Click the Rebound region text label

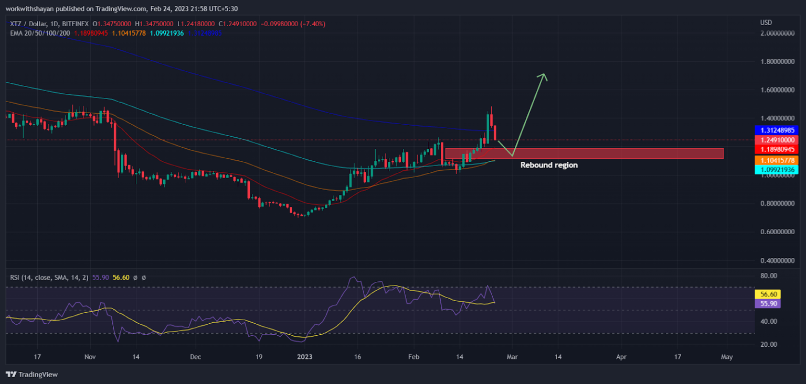point(548,165)
